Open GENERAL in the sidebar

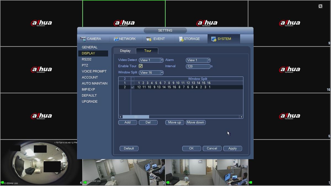[90, 47]
